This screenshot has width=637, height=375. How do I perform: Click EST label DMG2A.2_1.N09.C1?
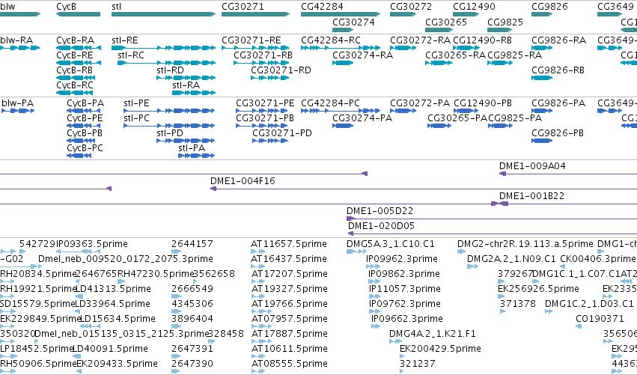[511, 259]
